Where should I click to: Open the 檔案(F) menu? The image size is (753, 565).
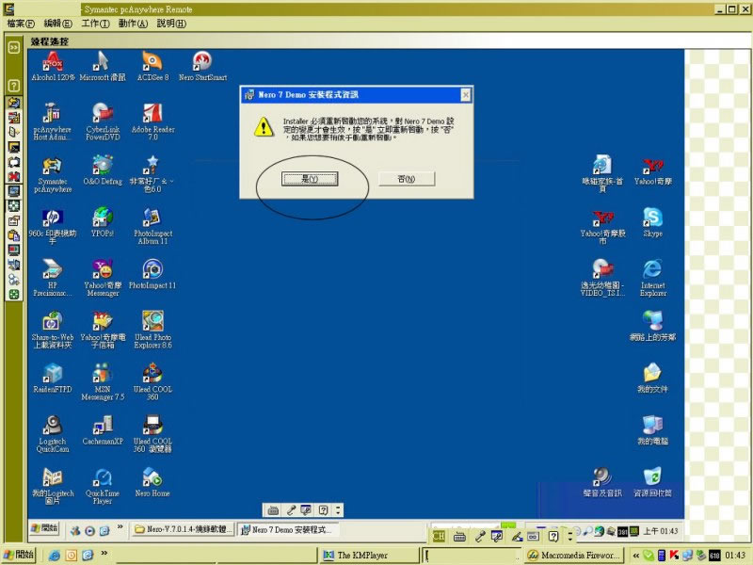(20, 24)
